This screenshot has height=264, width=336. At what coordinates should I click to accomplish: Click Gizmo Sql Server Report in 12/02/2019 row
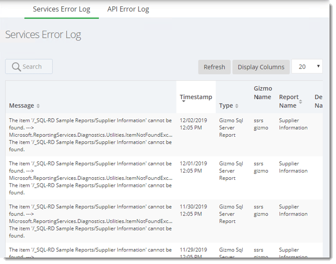(x=231, y=128)
